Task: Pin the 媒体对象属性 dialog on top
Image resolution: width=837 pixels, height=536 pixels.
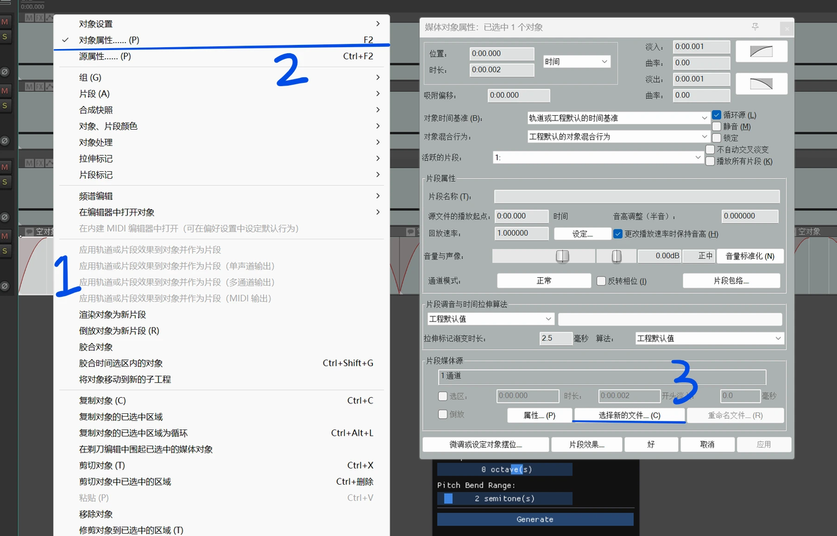Action: pyautogui.click(x=755, y=27)
